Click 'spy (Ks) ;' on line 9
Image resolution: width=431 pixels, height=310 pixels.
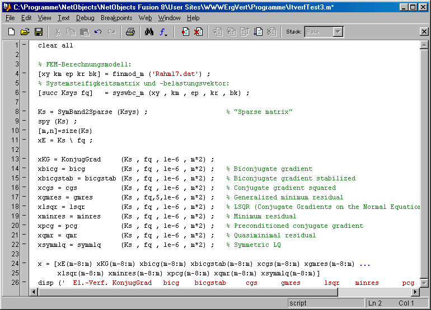coord(58,122)
